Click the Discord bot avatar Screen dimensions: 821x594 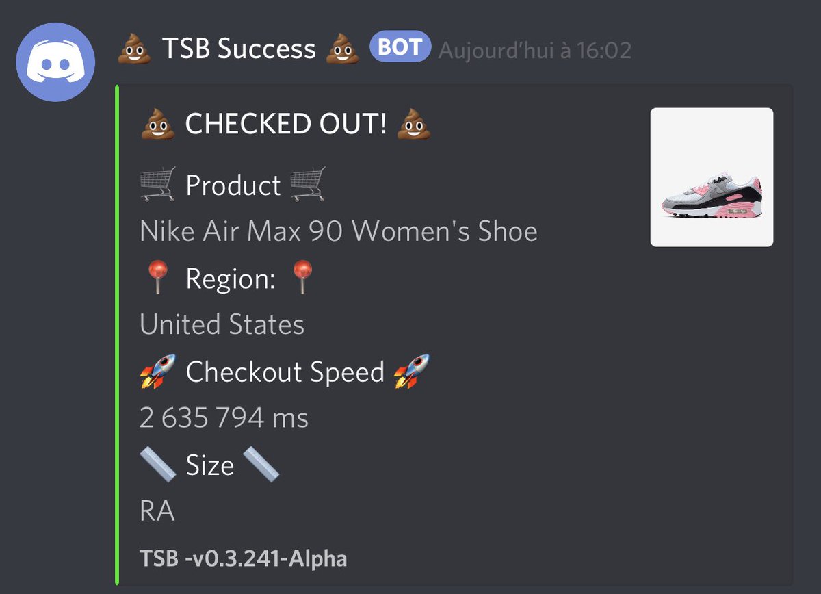[56, 62]
